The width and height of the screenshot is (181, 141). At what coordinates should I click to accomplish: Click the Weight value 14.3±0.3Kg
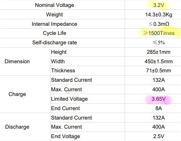[158, 15]
